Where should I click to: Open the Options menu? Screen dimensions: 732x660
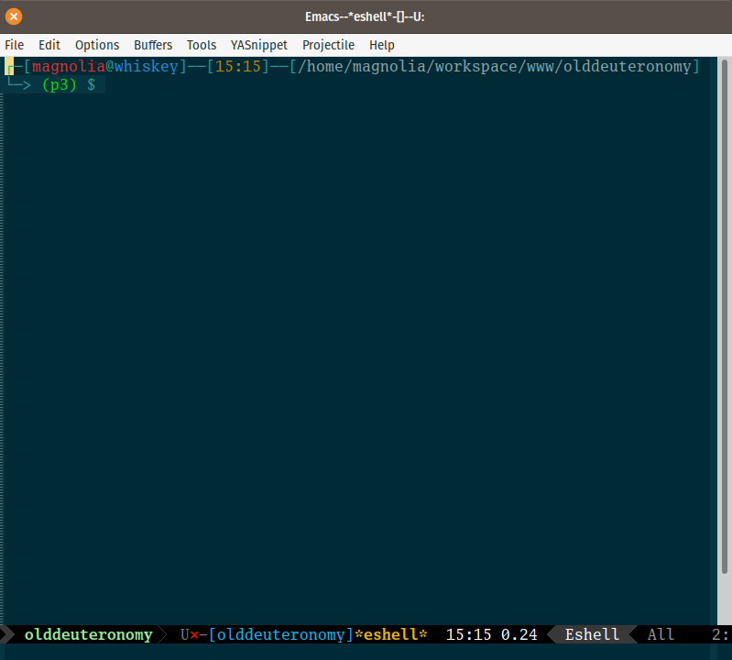[x=97, y=45]
